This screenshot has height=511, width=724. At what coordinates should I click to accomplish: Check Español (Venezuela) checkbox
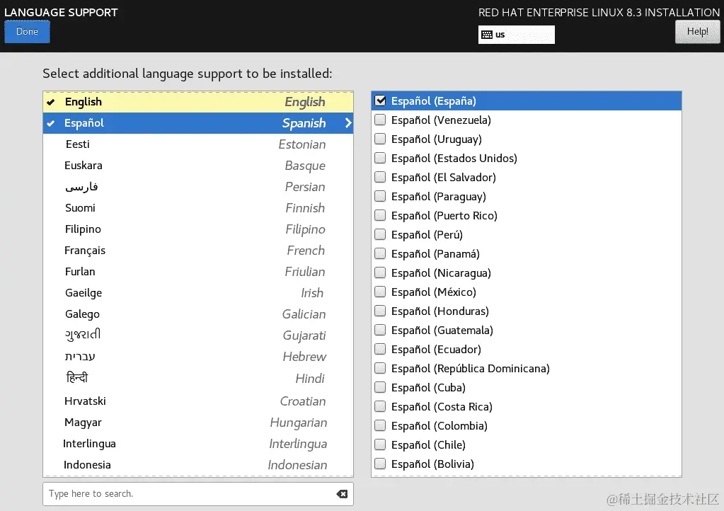[380, 120]
